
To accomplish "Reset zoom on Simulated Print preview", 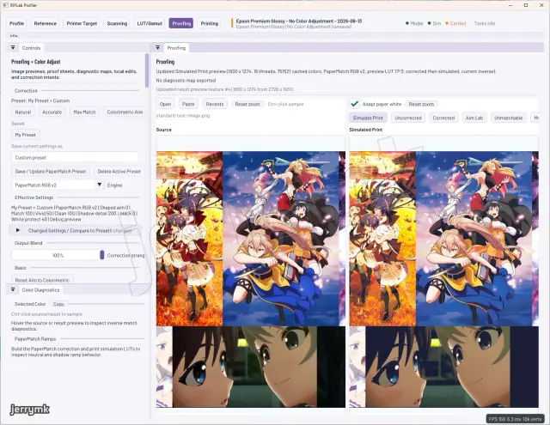I will coord(421,104).
